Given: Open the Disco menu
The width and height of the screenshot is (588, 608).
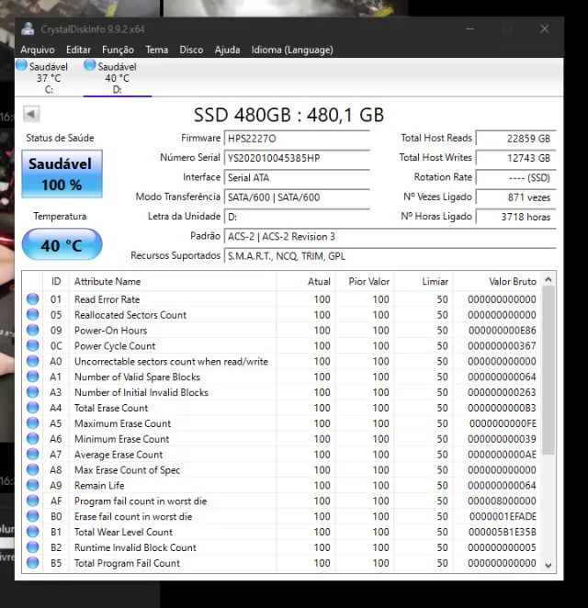Looking at the screenshot, I should tap(191, 50).
